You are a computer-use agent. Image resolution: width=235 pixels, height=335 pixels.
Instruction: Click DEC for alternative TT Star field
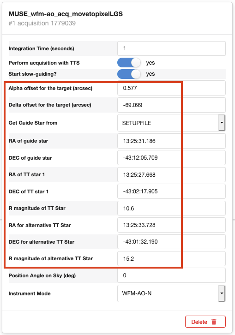[x=171, y=242]
